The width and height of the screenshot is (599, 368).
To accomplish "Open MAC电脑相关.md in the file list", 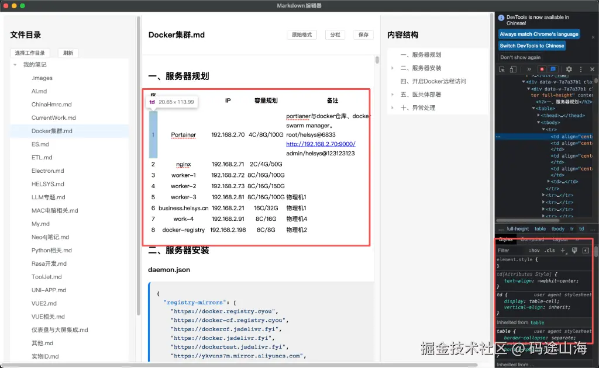I will (54, 210).
